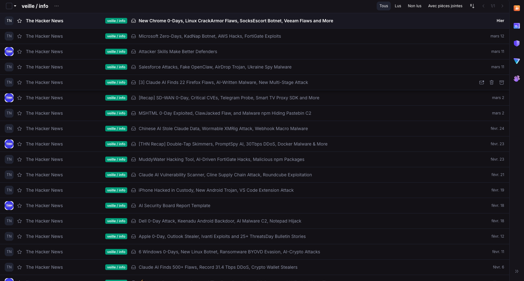Star the Claude AI Finds 22 Firefox Flaws email

pyautogui.click(x=19, y=82)
